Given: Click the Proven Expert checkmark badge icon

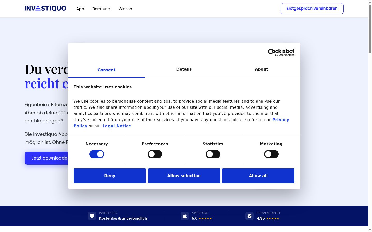Looking at the screenshot, I should (x=250, y=216).
